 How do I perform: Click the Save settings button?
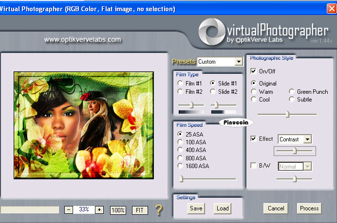click(196, 208)
